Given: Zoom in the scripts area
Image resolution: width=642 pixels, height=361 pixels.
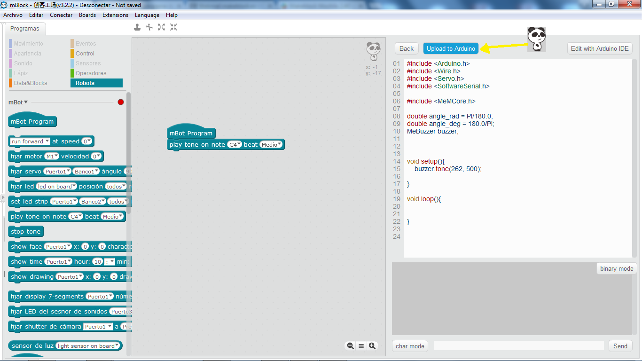Looking at the screenshot, I should [x=372, y=345].
